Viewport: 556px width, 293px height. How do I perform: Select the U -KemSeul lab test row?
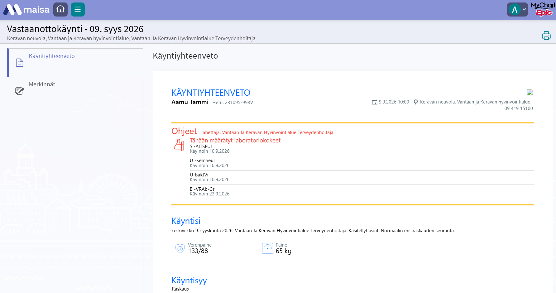pos(362,163)
